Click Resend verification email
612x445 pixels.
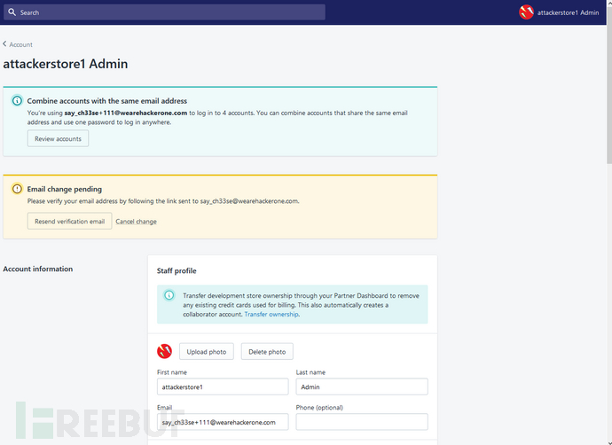coord(69,221)
